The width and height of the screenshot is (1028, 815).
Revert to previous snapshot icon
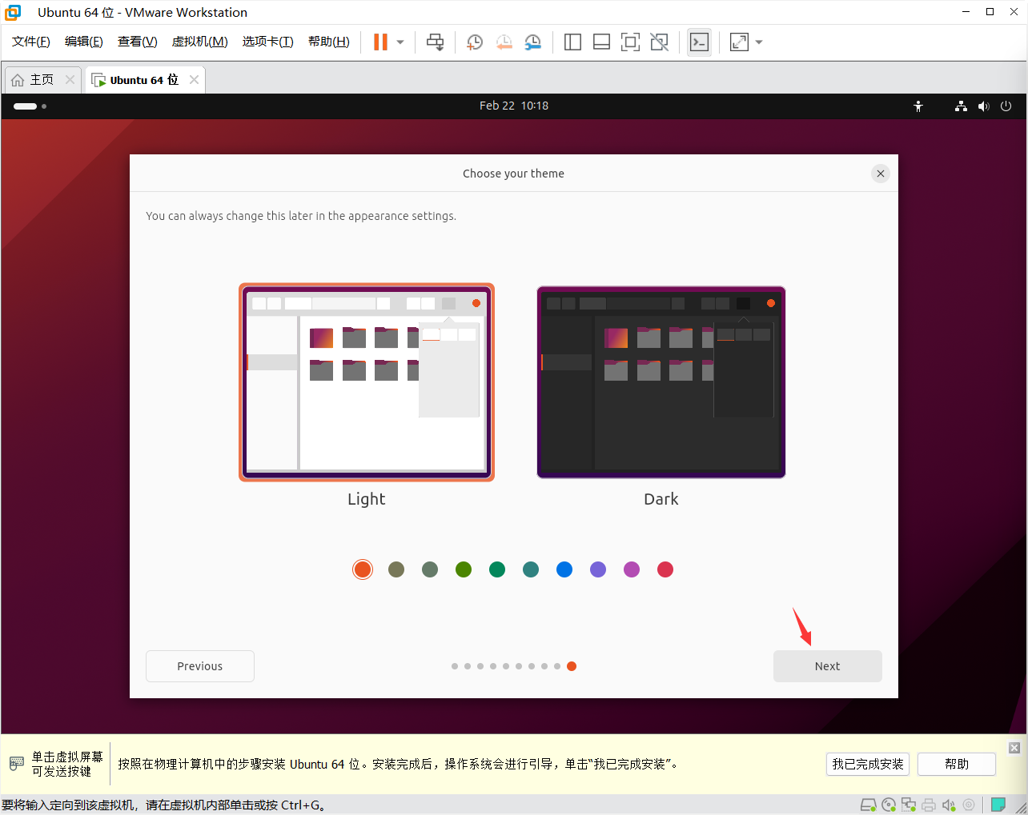pyautogui.click(x=504, y=42)
